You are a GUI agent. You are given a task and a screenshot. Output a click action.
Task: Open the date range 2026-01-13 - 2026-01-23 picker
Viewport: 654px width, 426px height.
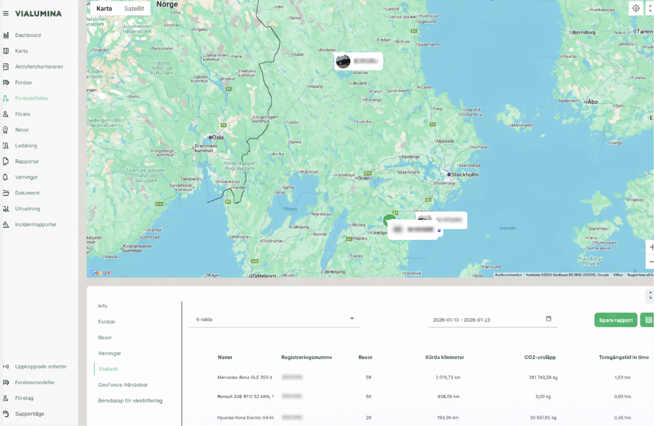pyautogui.click(x=485, y=320)
